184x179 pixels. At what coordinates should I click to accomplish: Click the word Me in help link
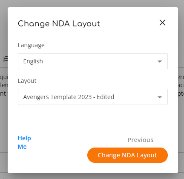pyautogui.click(x=22, y=147)
